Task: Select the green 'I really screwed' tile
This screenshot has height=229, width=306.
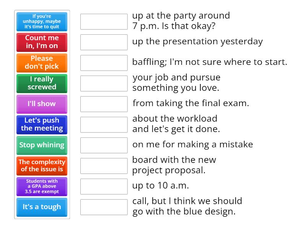Action: [42, 84]
